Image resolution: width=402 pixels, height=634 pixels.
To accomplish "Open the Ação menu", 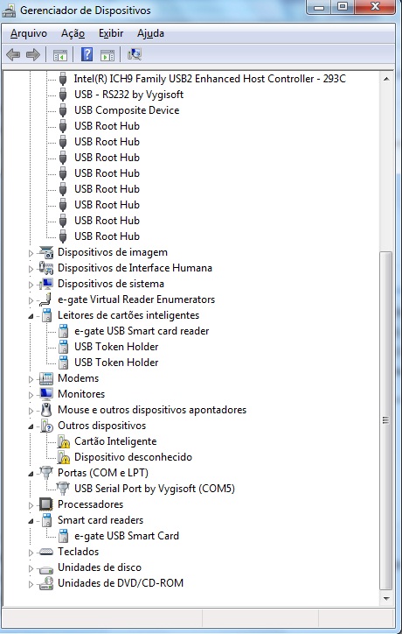I will pos(73,33).
